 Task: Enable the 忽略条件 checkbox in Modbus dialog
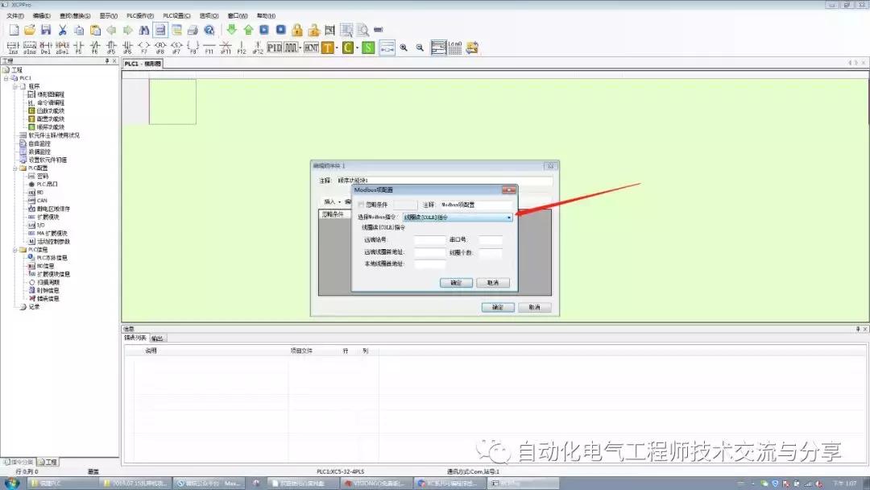tap(361, 205)
